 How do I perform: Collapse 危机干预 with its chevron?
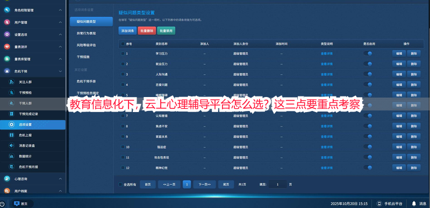point(60,71)
